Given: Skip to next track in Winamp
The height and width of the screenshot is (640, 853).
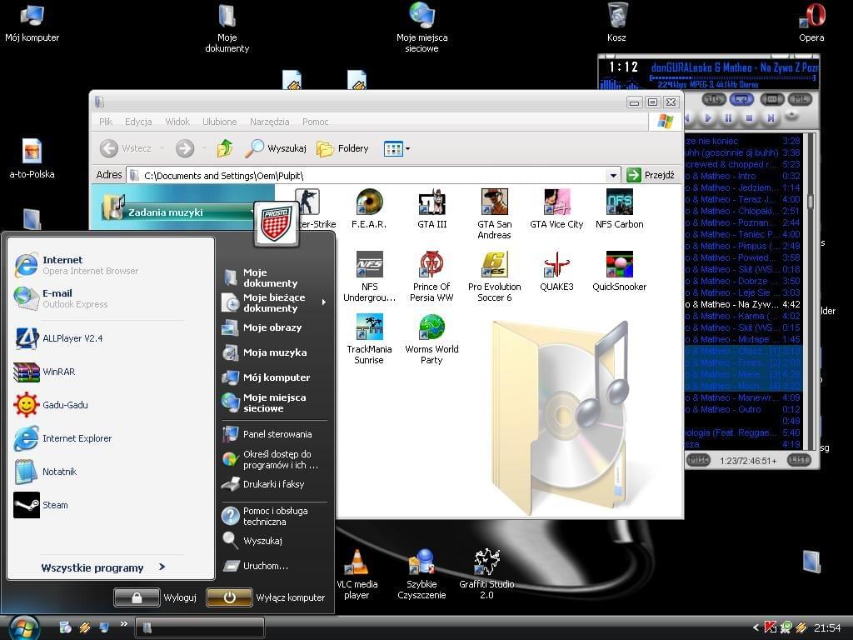Looking at the screenshot, I should (x=771, y=117).
